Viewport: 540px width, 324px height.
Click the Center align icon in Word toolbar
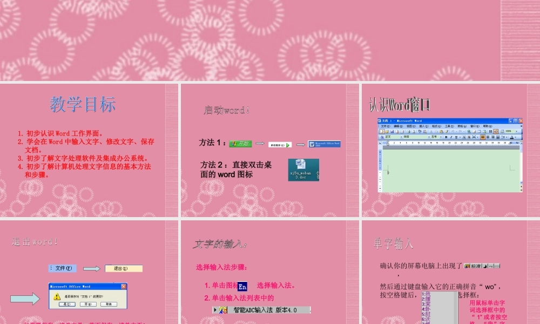pos(488,137)
